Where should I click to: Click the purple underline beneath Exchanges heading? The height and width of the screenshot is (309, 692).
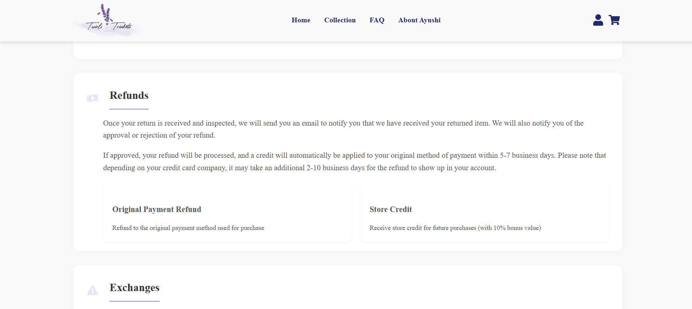pos(134,301)
